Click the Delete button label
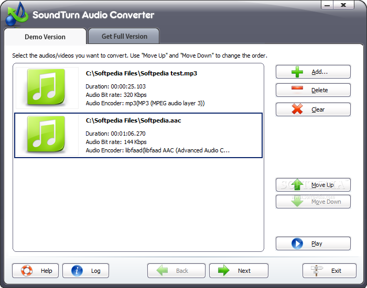This screenshot has height=288, width=367. click(x=319, y=90)
